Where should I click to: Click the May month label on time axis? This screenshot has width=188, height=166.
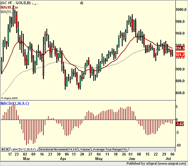pyautogui.click(x=99, y=159)
